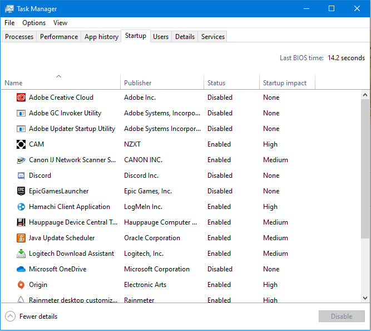Select the Epic Games Launcher icon

click(21, 191)
